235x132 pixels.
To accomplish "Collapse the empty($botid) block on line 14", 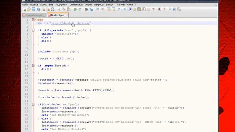I will tap(33, 66).
